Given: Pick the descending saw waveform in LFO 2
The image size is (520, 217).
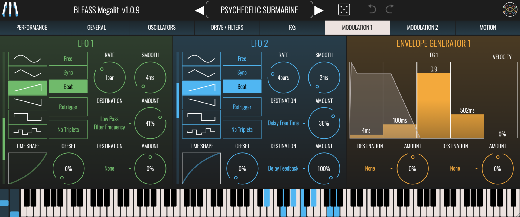Looking at the screenshot, I should [201, 102].
